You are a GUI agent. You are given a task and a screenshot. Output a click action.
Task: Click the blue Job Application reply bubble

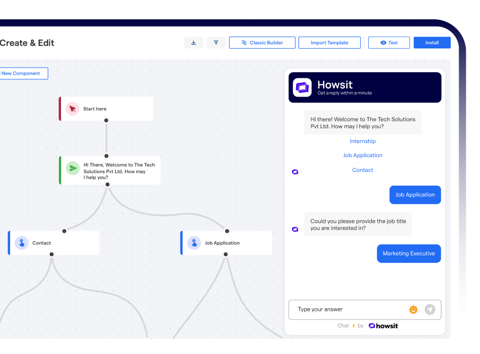(415, 195)
